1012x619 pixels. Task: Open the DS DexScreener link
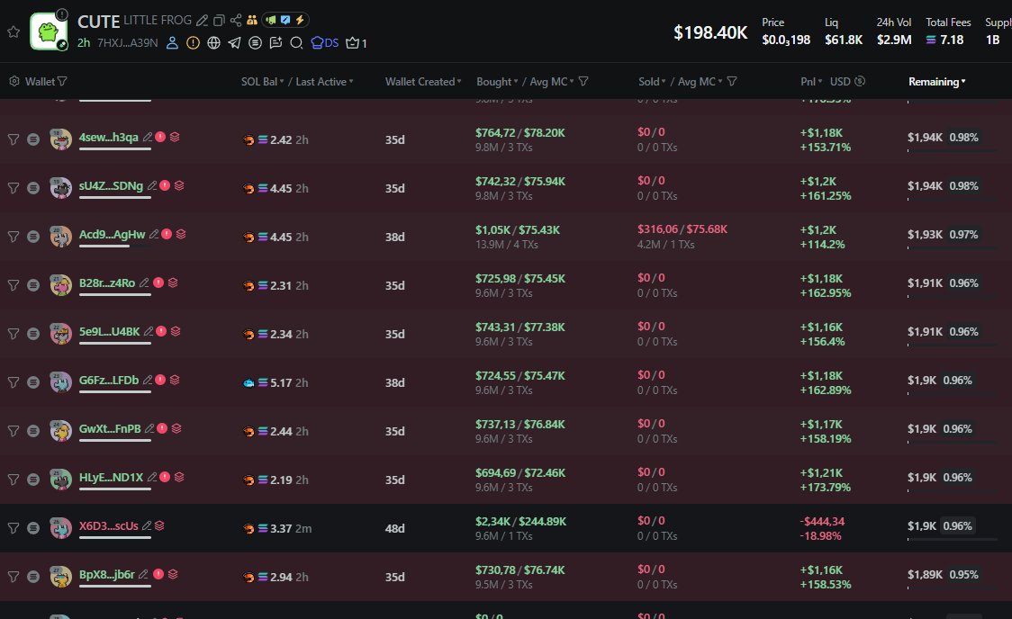(325, 43)
